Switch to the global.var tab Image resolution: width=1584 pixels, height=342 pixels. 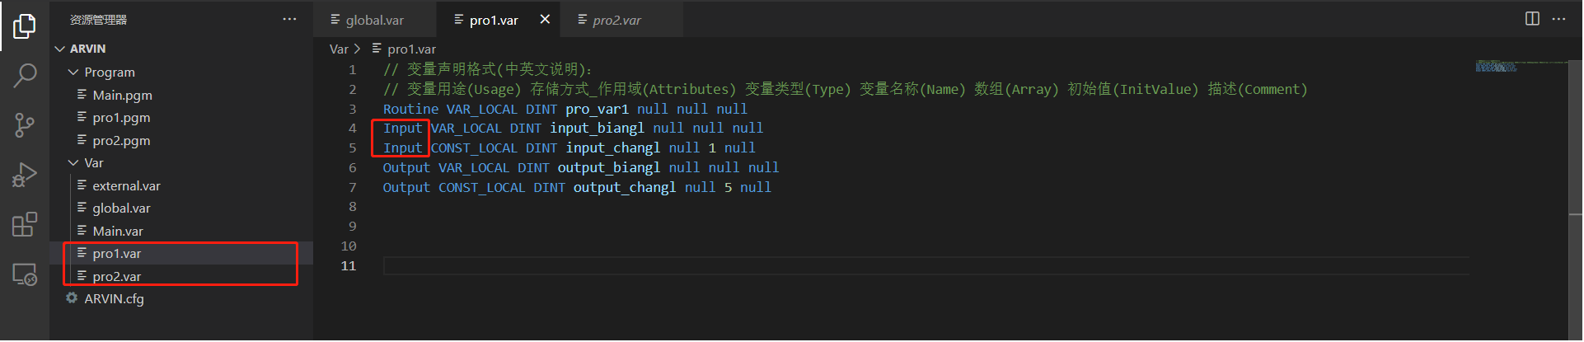[x=374, y=20]
